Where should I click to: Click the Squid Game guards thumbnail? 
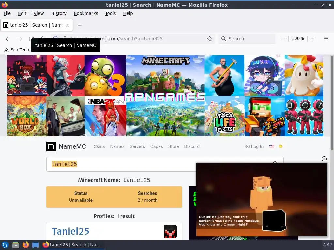304,117
